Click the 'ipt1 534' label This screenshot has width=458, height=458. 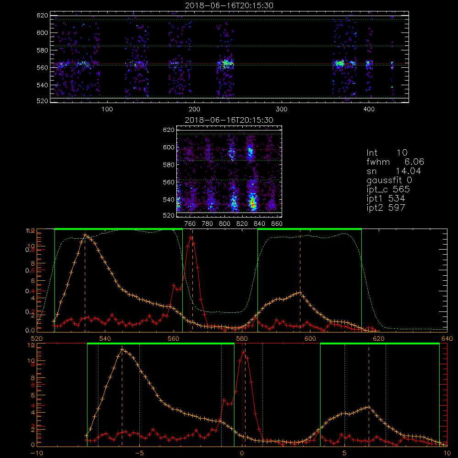pyautogui.click(x=386, y=199)
